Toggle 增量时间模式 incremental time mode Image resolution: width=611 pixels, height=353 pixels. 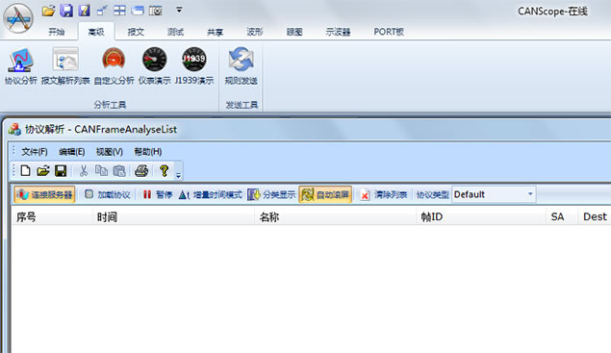click(x=211, y=194)
